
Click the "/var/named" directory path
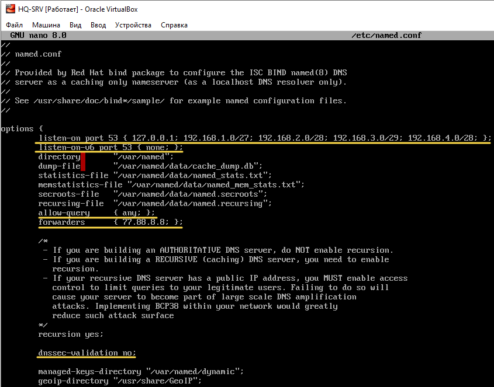point(143,156)
